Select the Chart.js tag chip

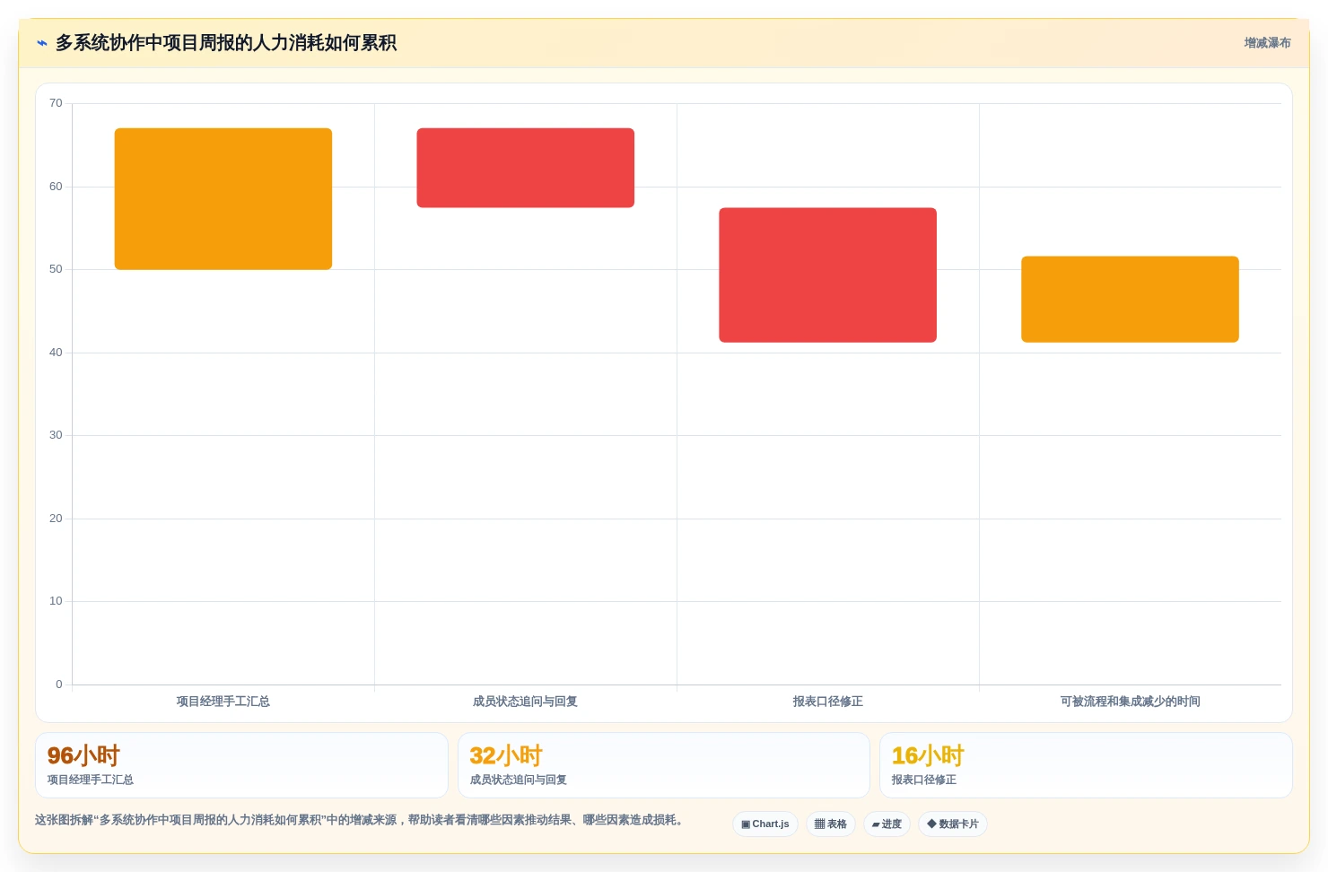(765, 824)
